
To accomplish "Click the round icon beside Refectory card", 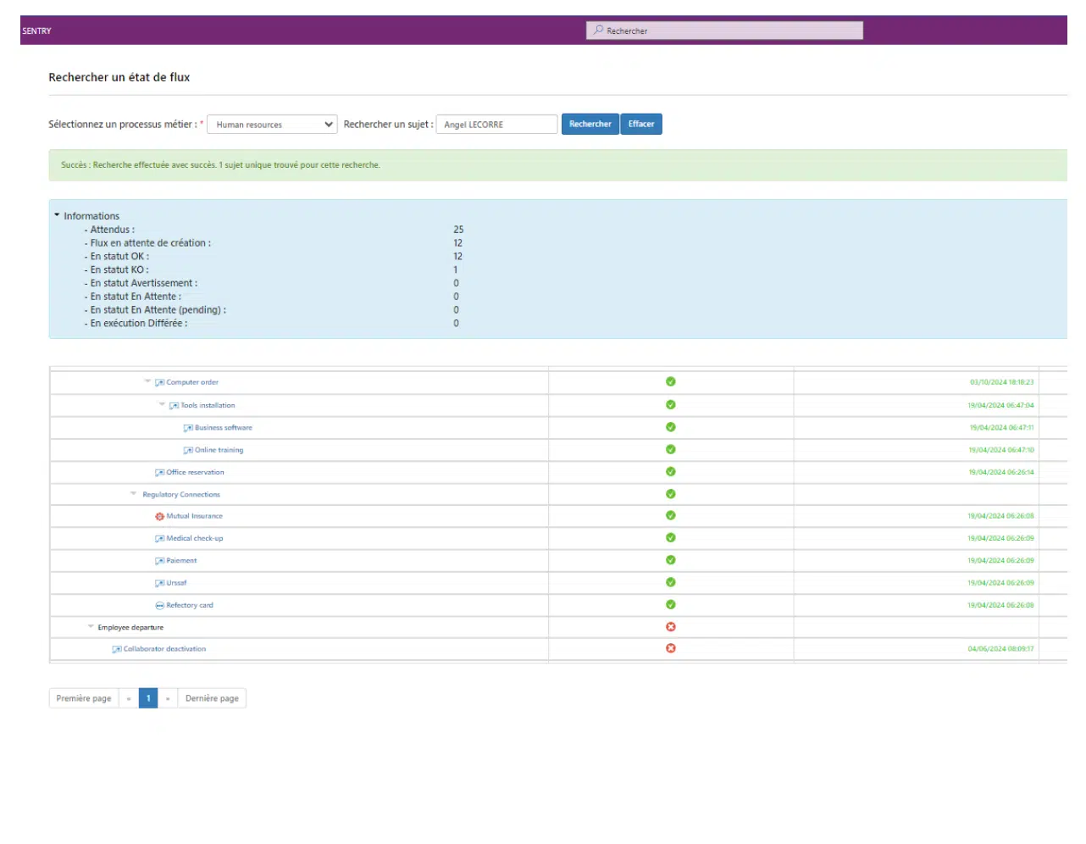I will (159, 606).
